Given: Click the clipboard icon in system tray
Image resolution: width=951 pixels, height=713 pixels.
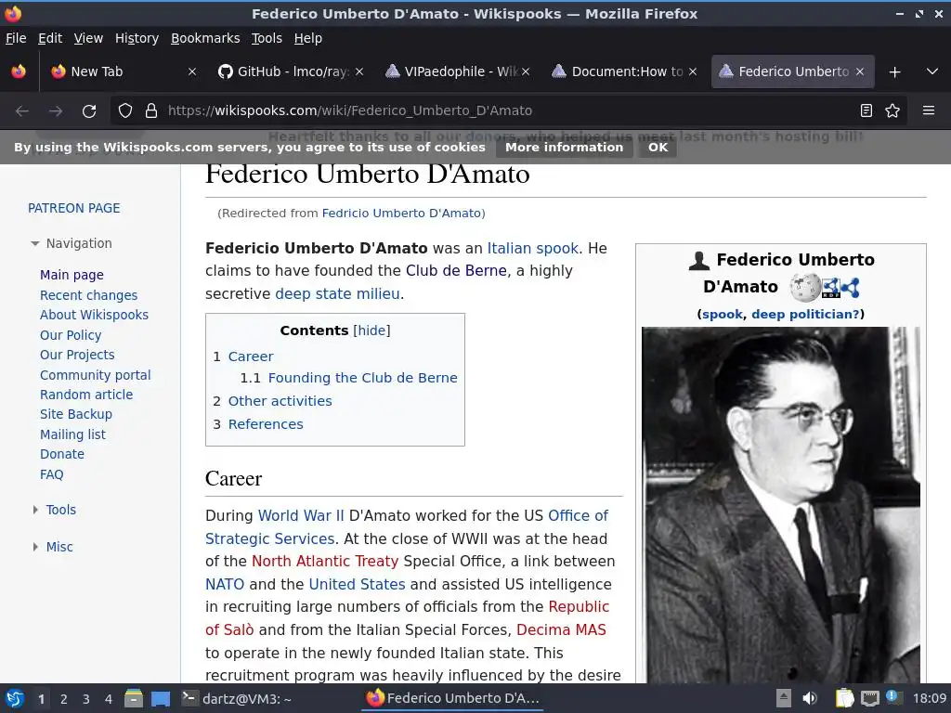Looking at the screenshot, I should pyautogui.click(x=844, y=698).
